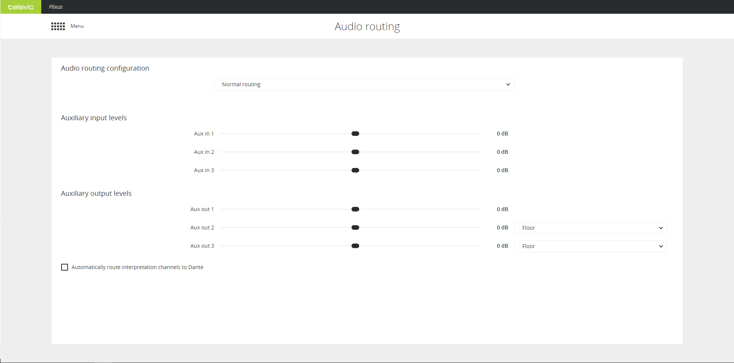Click the Aux out 1 slider handle
The width and height of the screenshot is (734, 363).
coord(355,209)
